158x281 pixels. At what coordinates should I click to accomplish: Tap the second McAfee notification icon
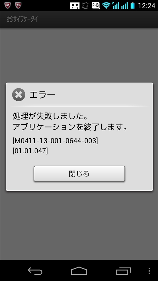[18, 5]
